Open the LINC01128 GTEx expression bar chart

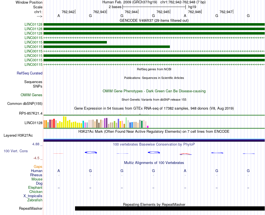tap(96, 122)
